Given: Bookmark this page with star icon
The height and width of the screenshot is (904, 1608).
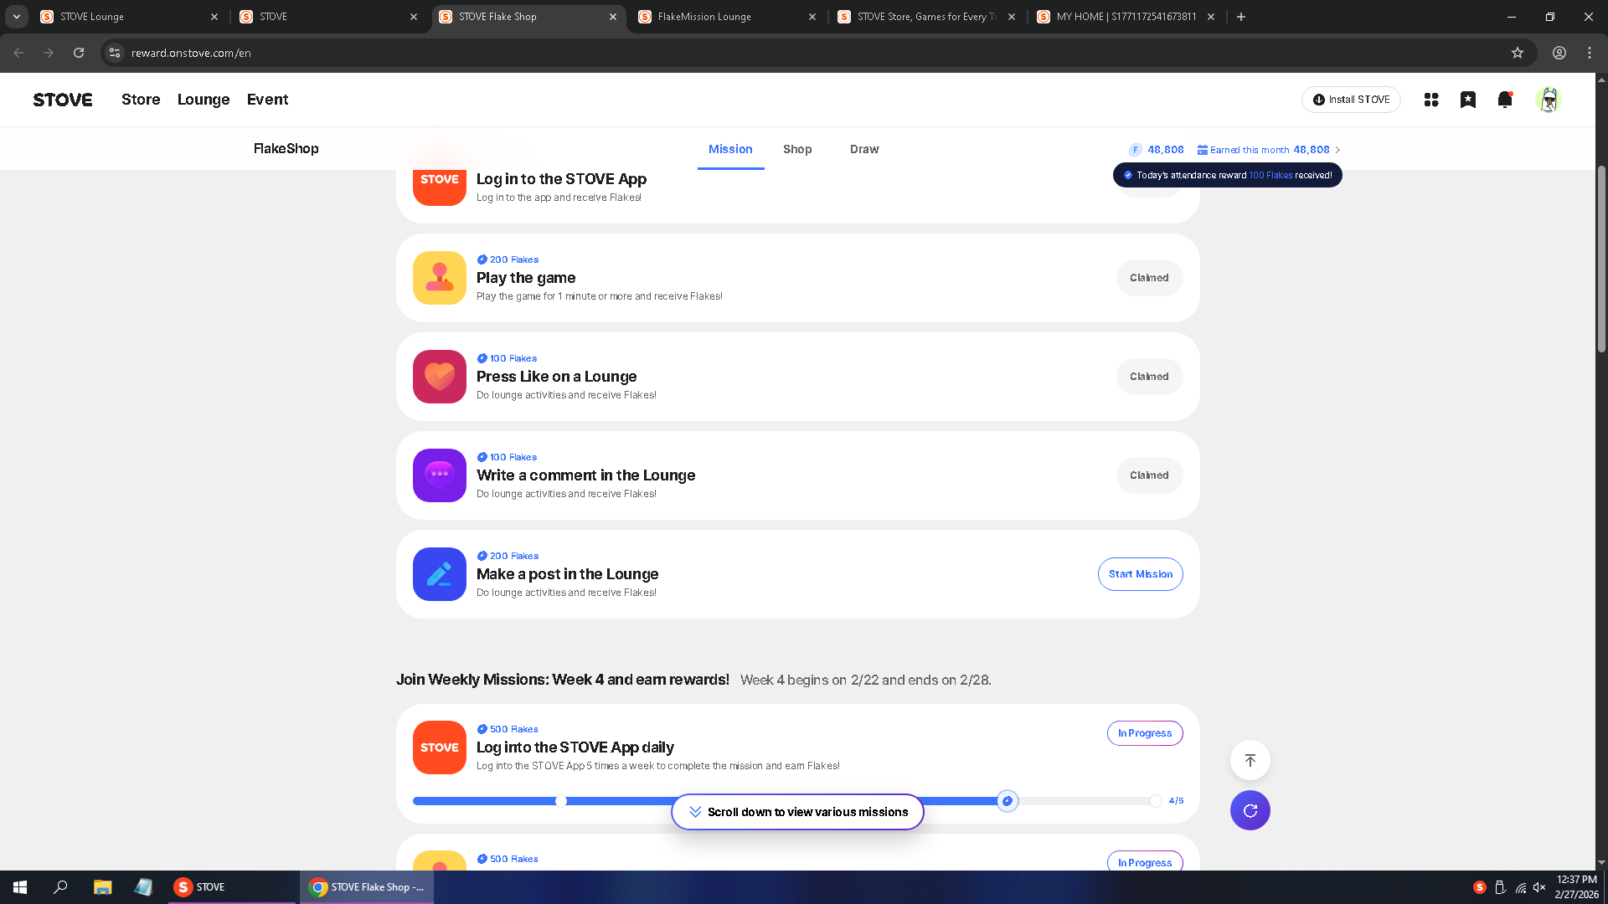Looking at the screenshot, I should tap(1517, 53).
